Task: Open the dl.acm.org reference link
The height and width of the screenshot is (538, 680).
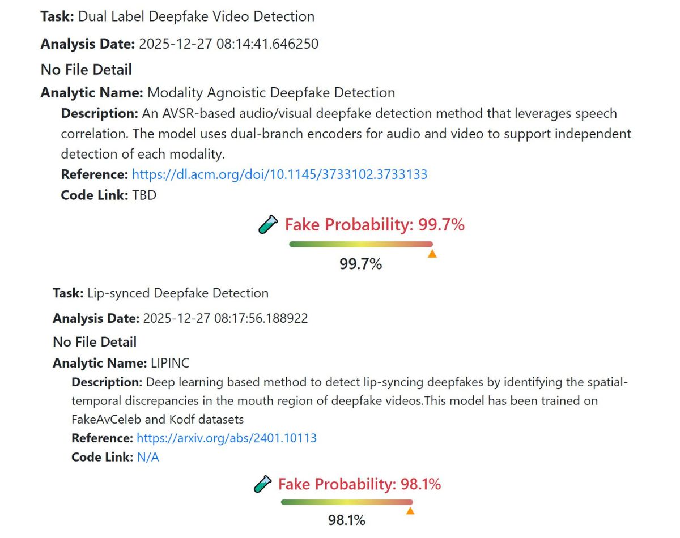Action: 279,174
